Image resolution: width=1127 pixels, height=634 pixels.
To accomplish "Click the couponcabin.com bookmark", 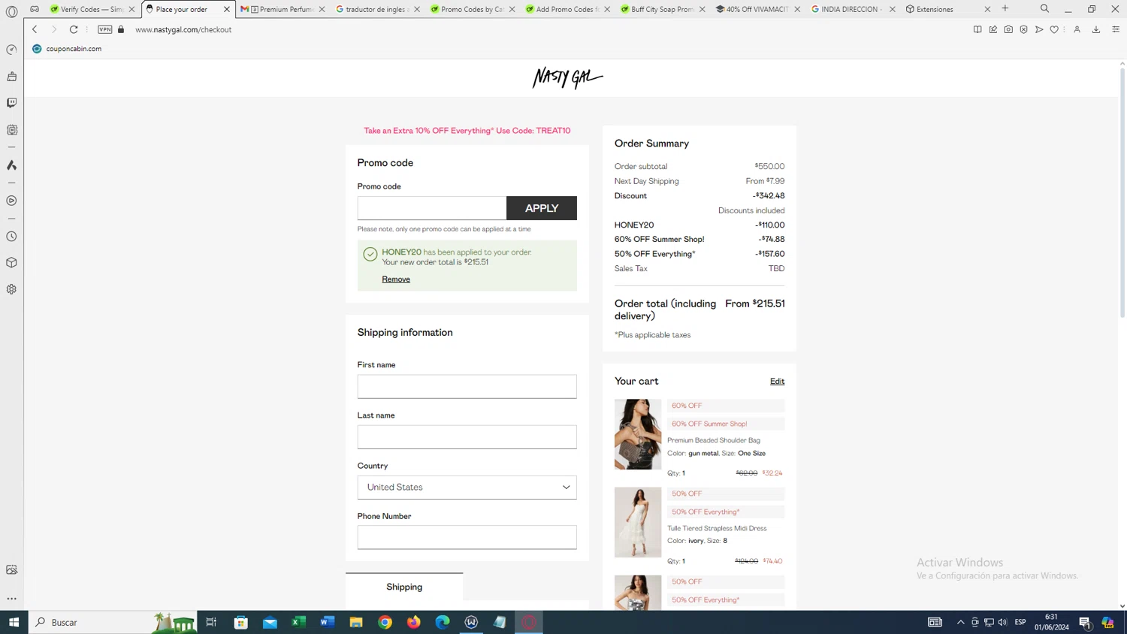I will point(67,49).
